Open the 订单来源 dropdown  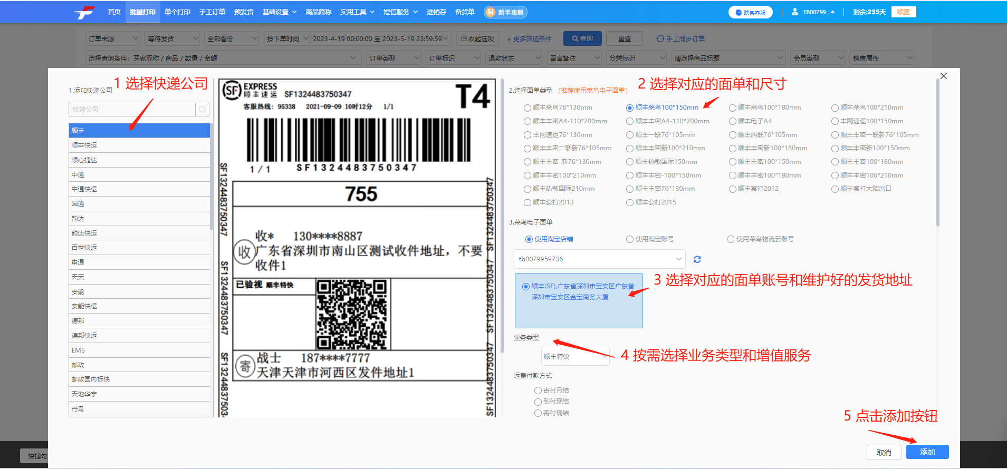113,38
